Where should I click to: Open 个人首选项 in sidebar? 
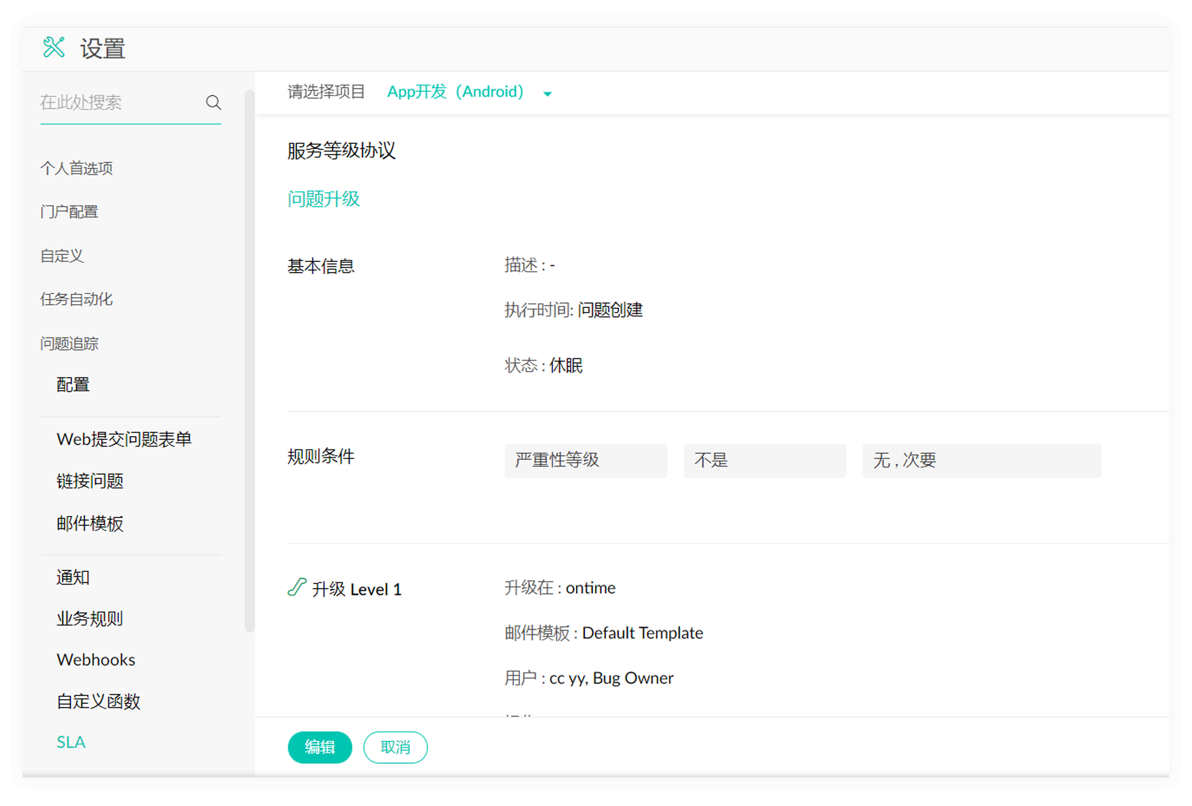tap(77, 168)
